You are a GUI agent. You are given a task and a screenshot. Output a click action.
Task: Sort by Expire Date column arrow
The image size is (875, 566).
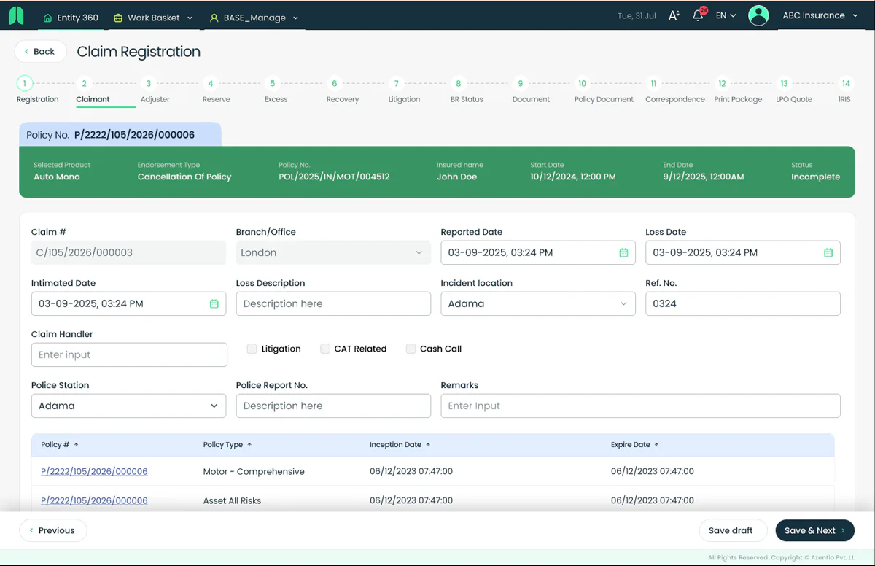656,445
